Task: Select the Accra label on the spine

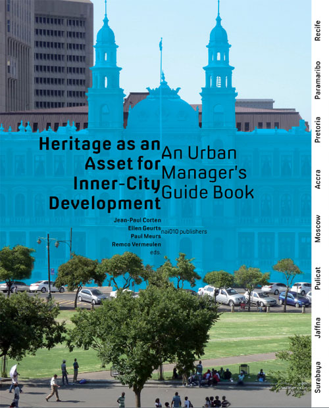Action: (x=317, y=179)
